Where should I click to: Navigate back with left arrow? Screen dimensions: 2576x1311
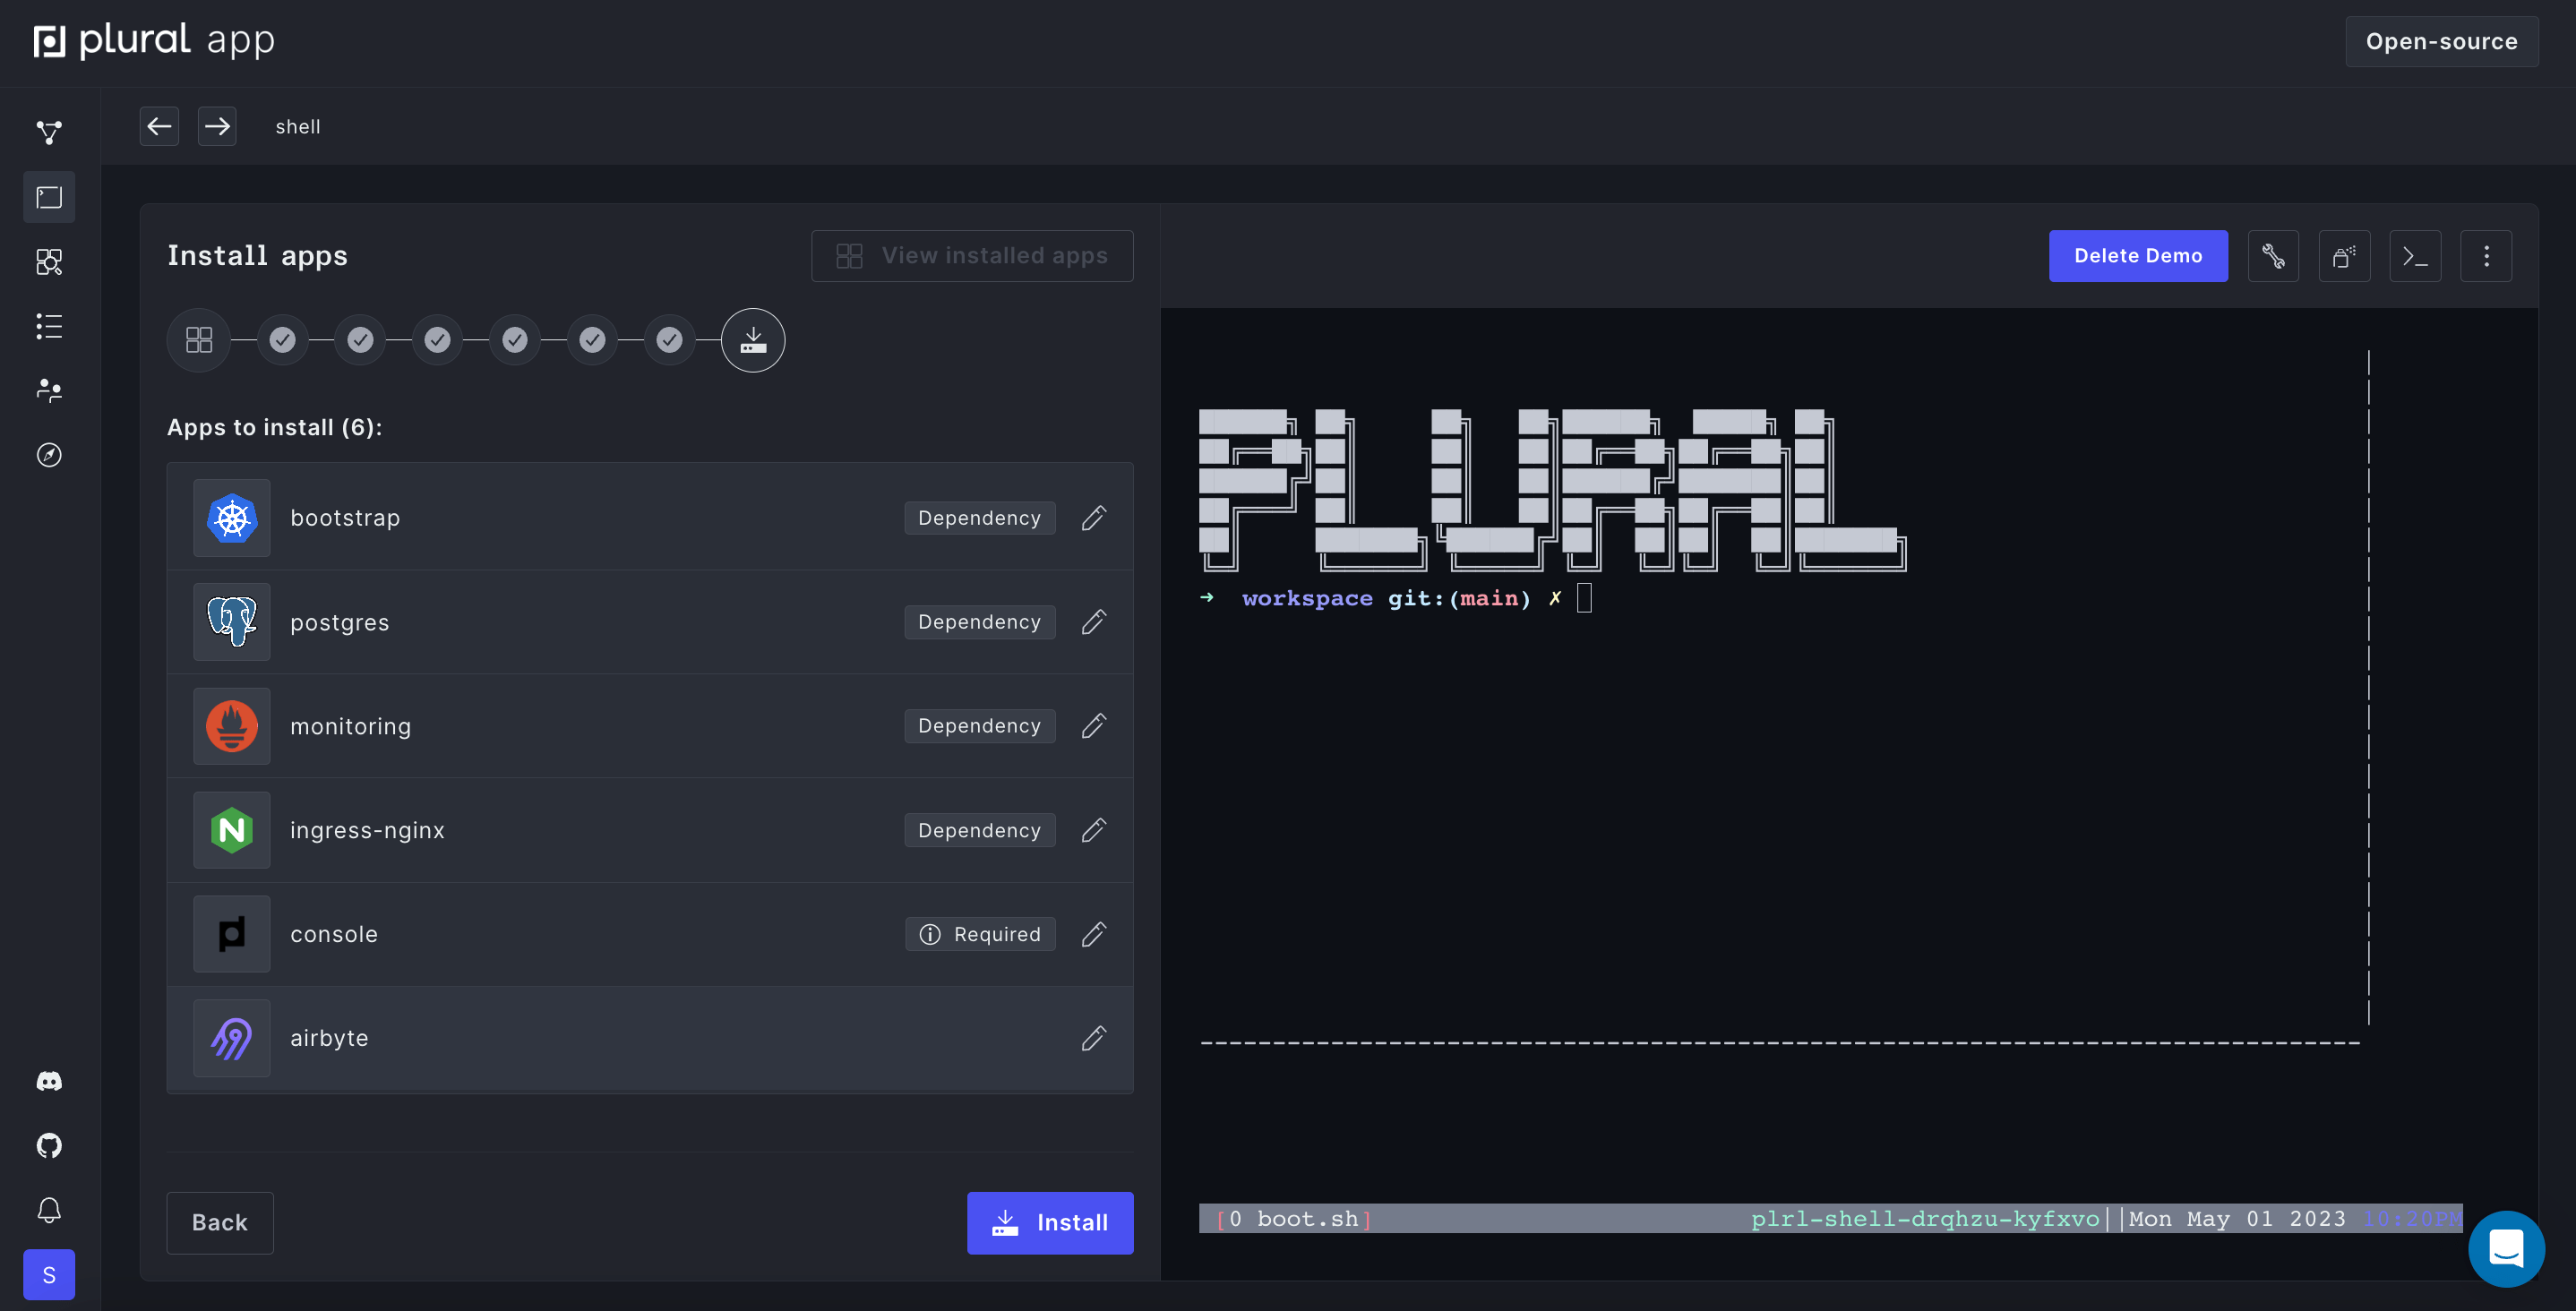coord(159,126)
